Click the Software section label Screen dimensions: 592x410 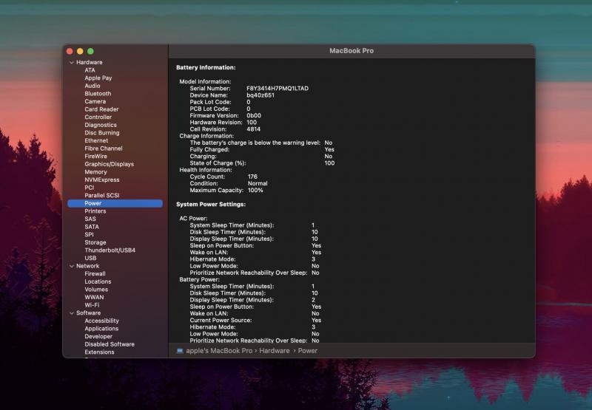(x=88, y=313)
